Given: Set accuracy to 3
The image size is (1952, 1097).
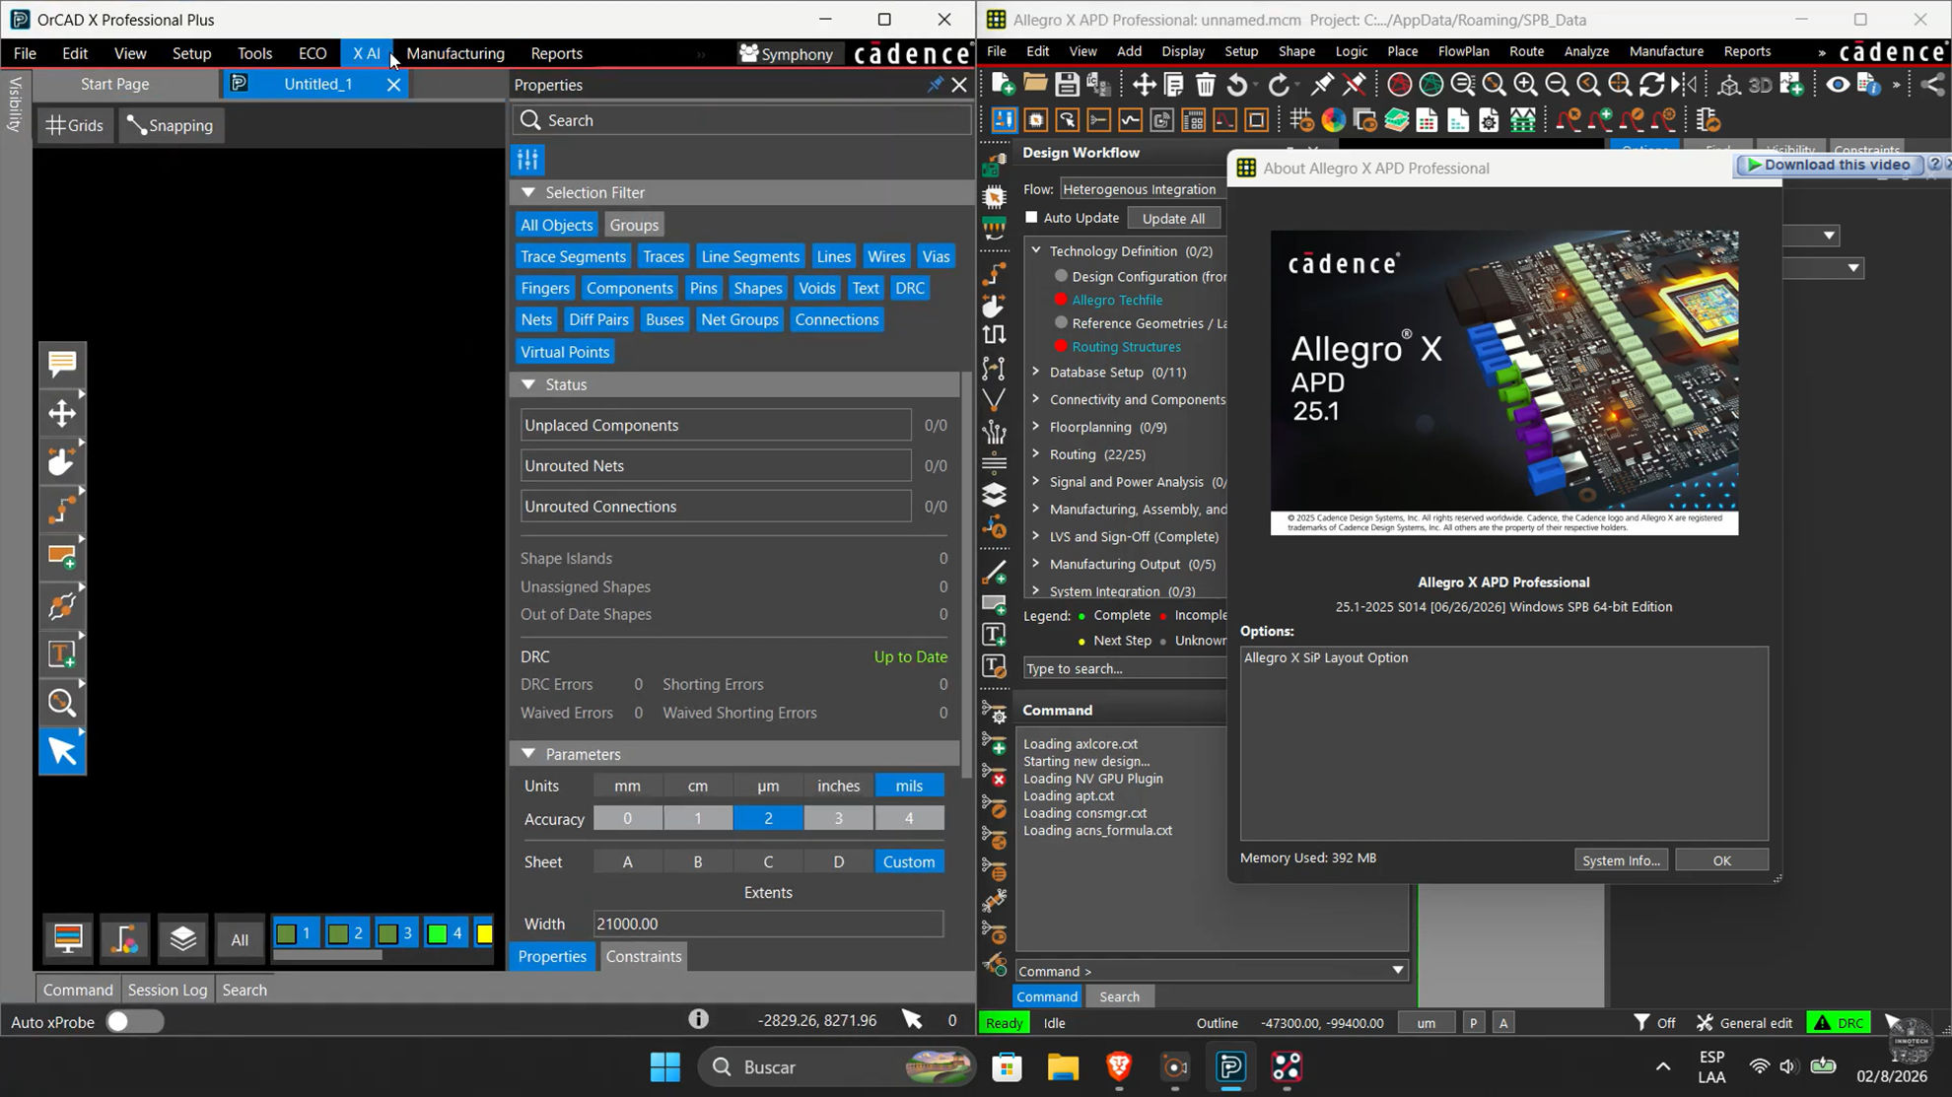Looking at the screenshot, I should coord(838,818).
